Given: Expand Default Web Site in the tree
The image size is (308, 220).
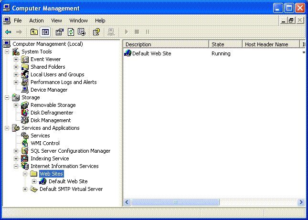Looking at the screenshot, I should 34,181.
